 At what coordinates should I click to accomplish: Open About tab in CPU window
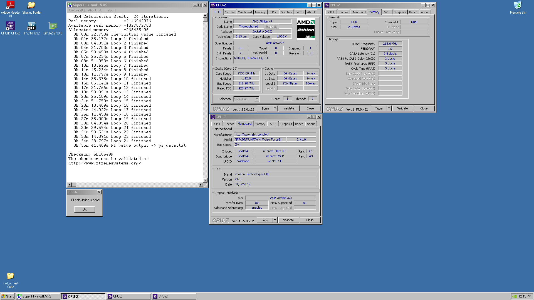[x=311, y=12]
